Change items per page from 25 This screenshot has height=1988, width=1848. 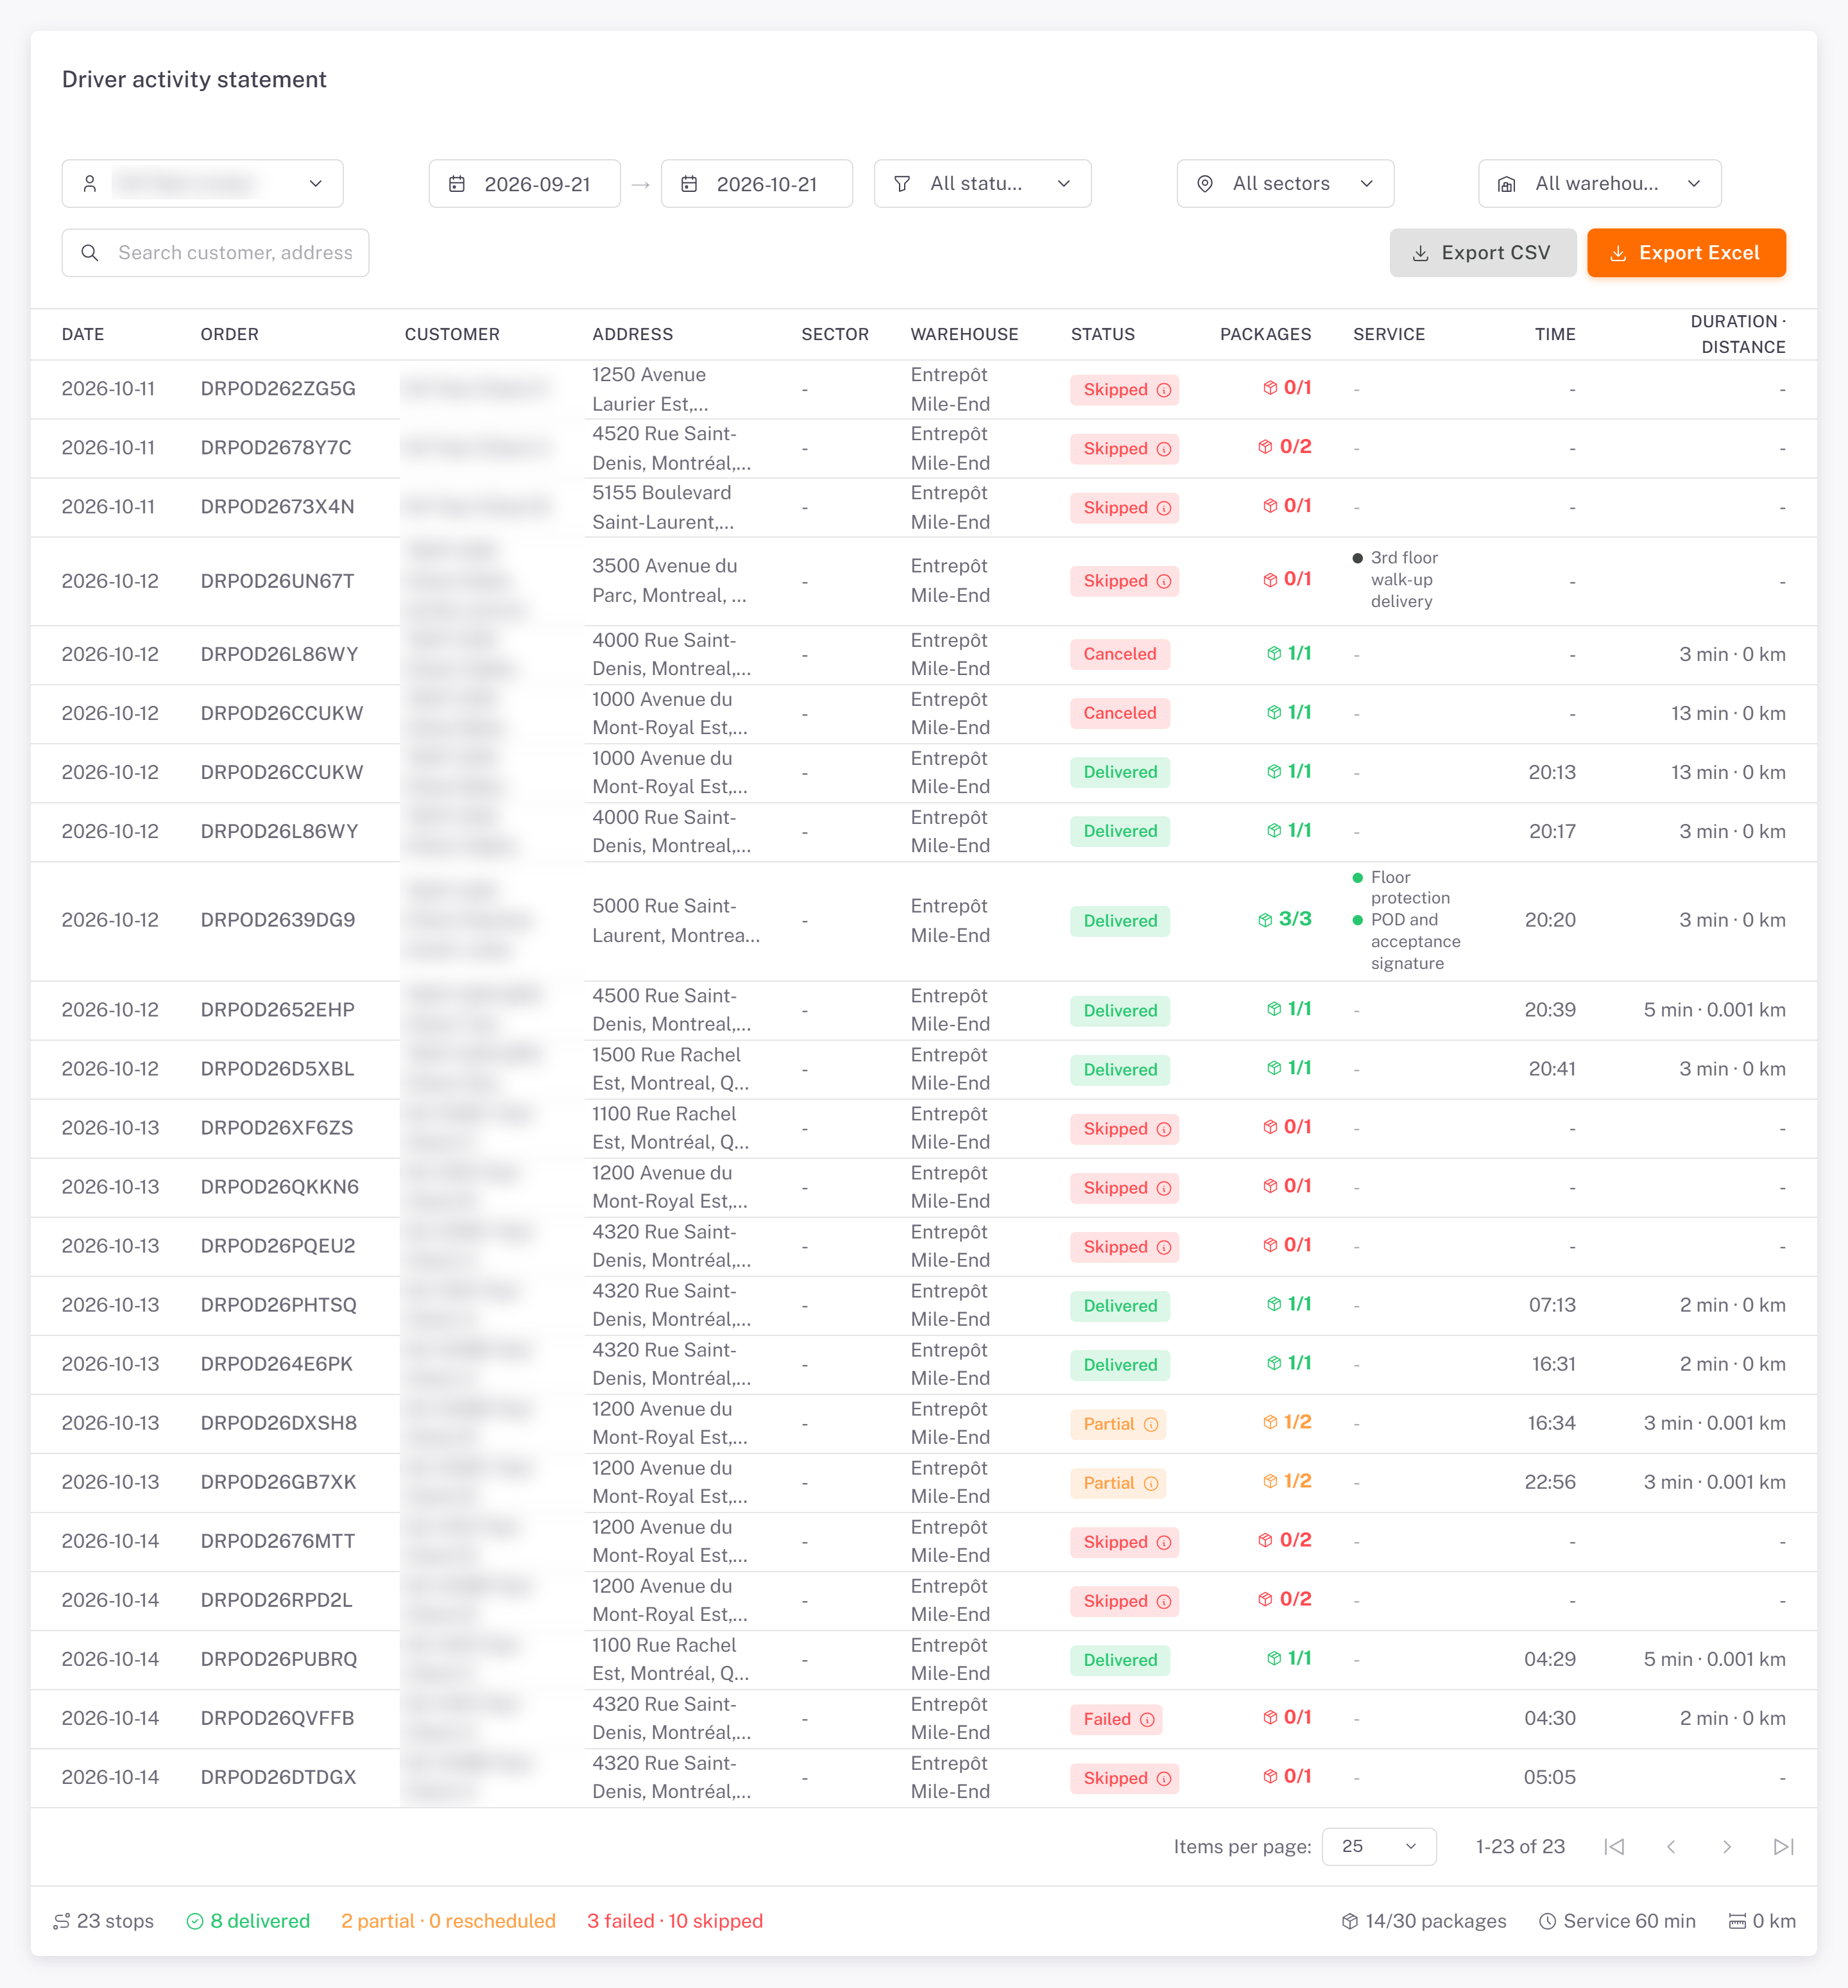tap(1379, 1846)
